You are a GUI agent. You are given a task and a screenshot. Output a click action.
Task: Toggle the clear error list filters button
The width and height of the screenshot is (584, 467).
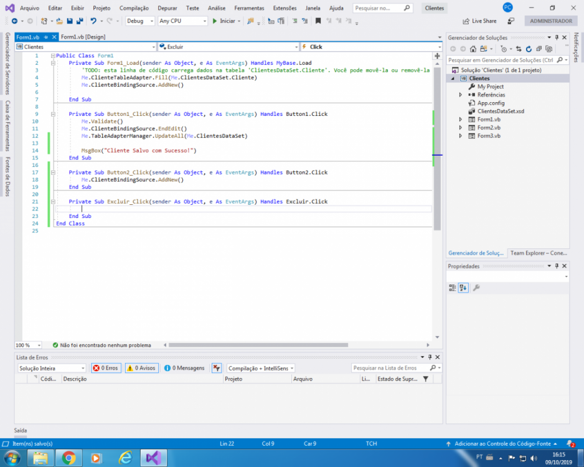click(217, 368)
